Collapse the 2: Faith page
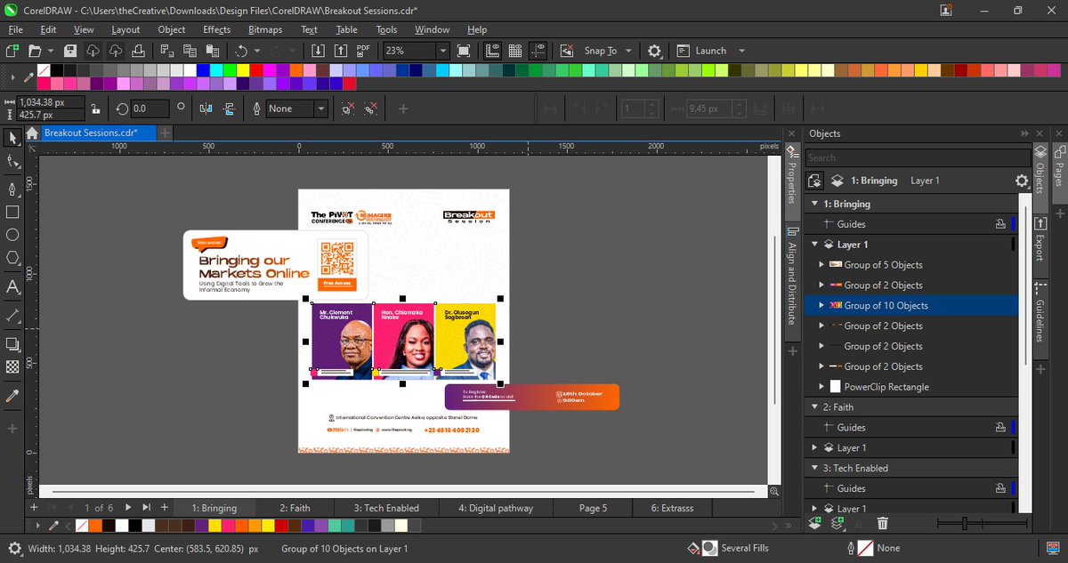 (814, 407)
